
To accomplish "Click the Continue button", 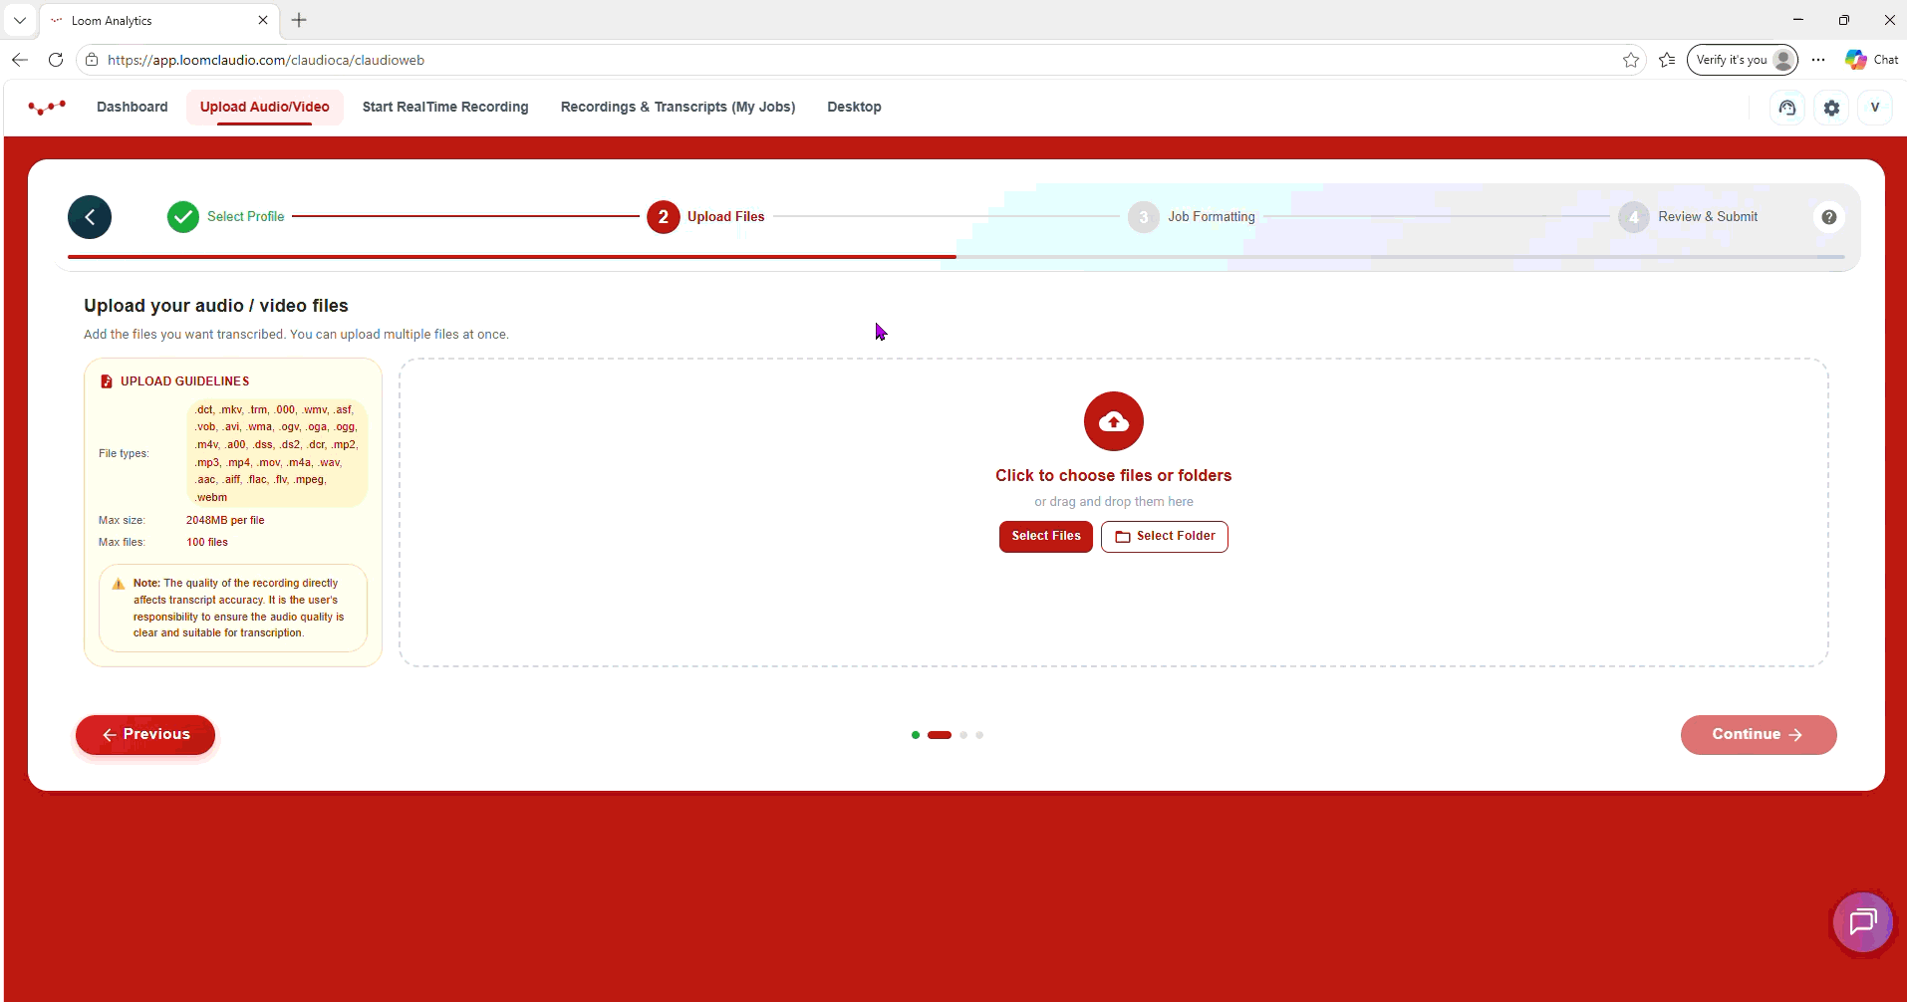I will tap(1759, 734).
